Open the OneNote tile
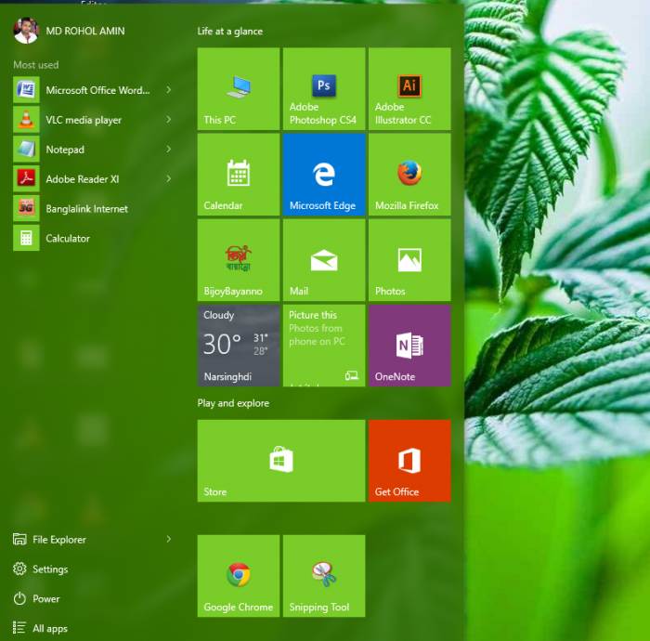The image size is (650, 641). tap(409, 346)
